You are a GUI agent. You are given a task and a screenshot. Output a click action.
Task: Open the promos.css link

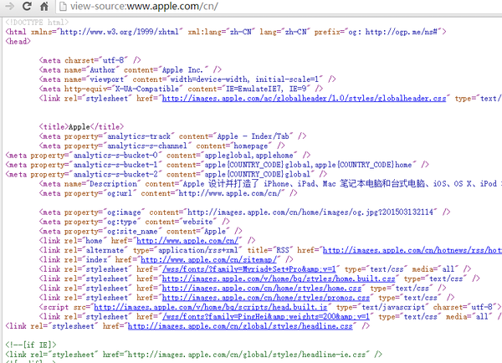[266, 298]
